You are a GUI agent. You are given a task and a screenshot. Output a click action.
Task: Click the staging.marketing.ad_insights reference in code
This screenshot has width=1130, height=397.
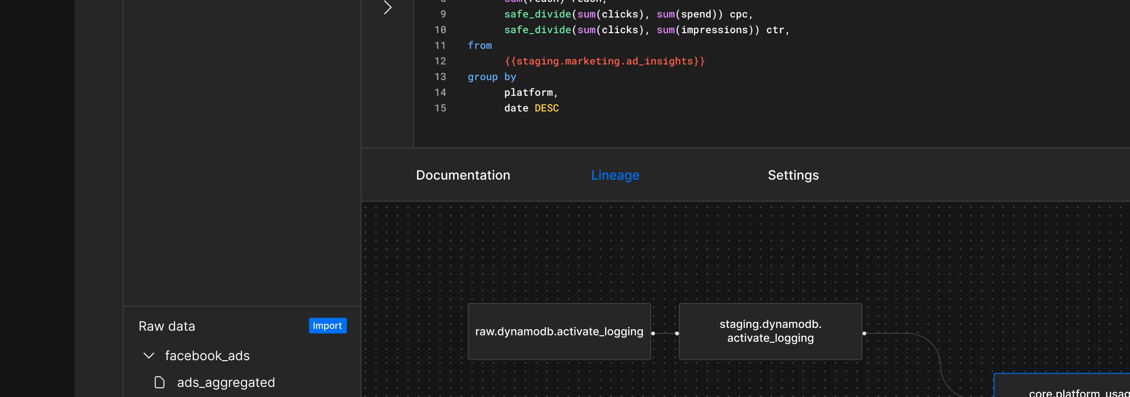click(x=604, y=61)
